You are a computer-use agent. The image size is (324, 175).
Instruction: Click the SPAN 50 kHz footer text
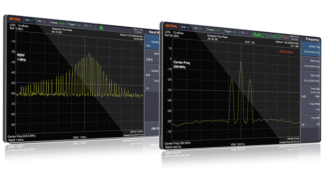point(293,139)
